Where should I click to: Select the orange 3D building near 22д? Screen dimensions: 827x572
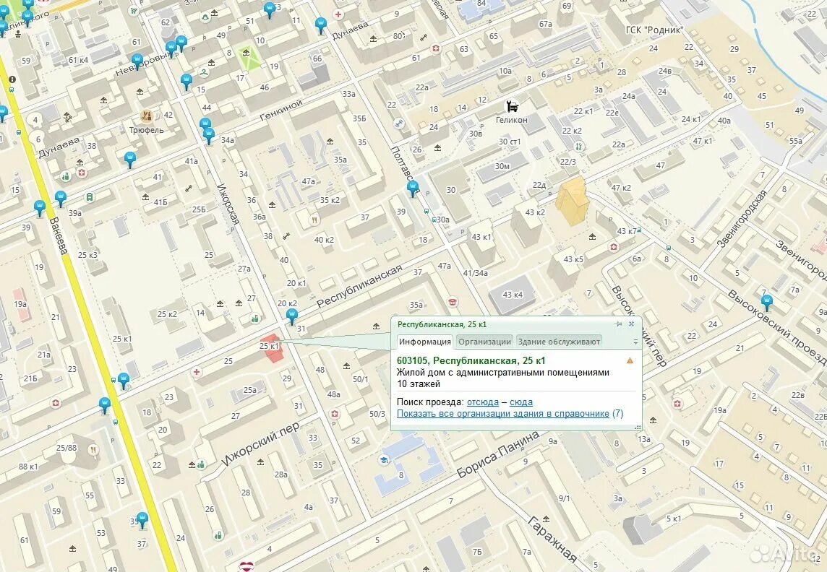(x=573, y=201)
